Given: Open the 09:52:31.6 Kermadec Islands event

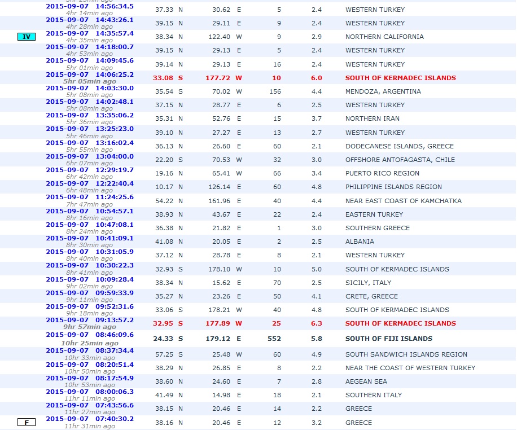Looking at the screenshot, I should (x=90, y=306).
